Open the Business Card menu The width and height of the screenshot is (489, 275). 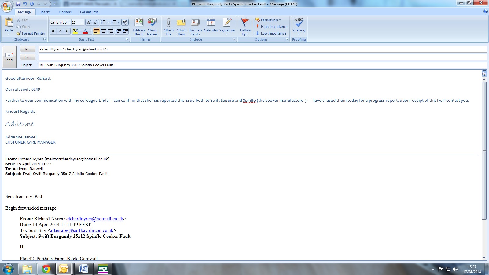pos(195,27)
